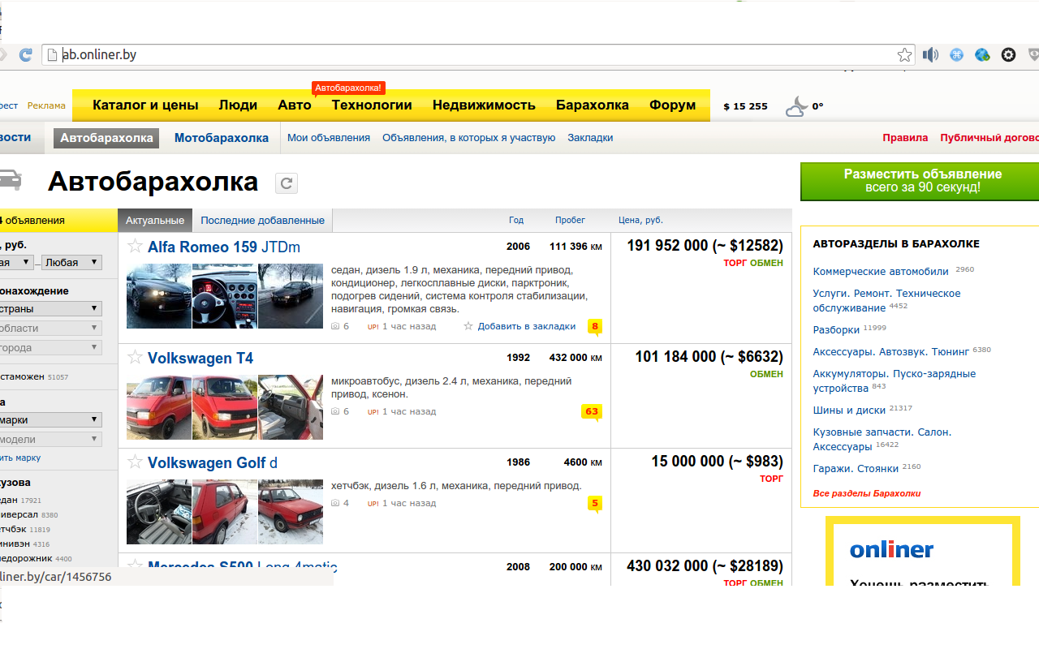This screenshot has height=649, width=1039.
Task: Sort listings by Пробег column
Action: tap(570, 221)
